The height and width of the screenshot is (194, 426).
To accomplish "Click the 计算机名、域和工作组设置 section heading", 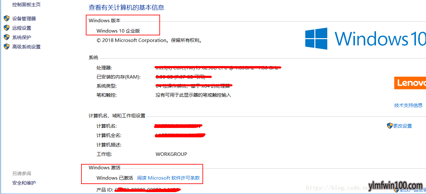I will tap(117, 115).
